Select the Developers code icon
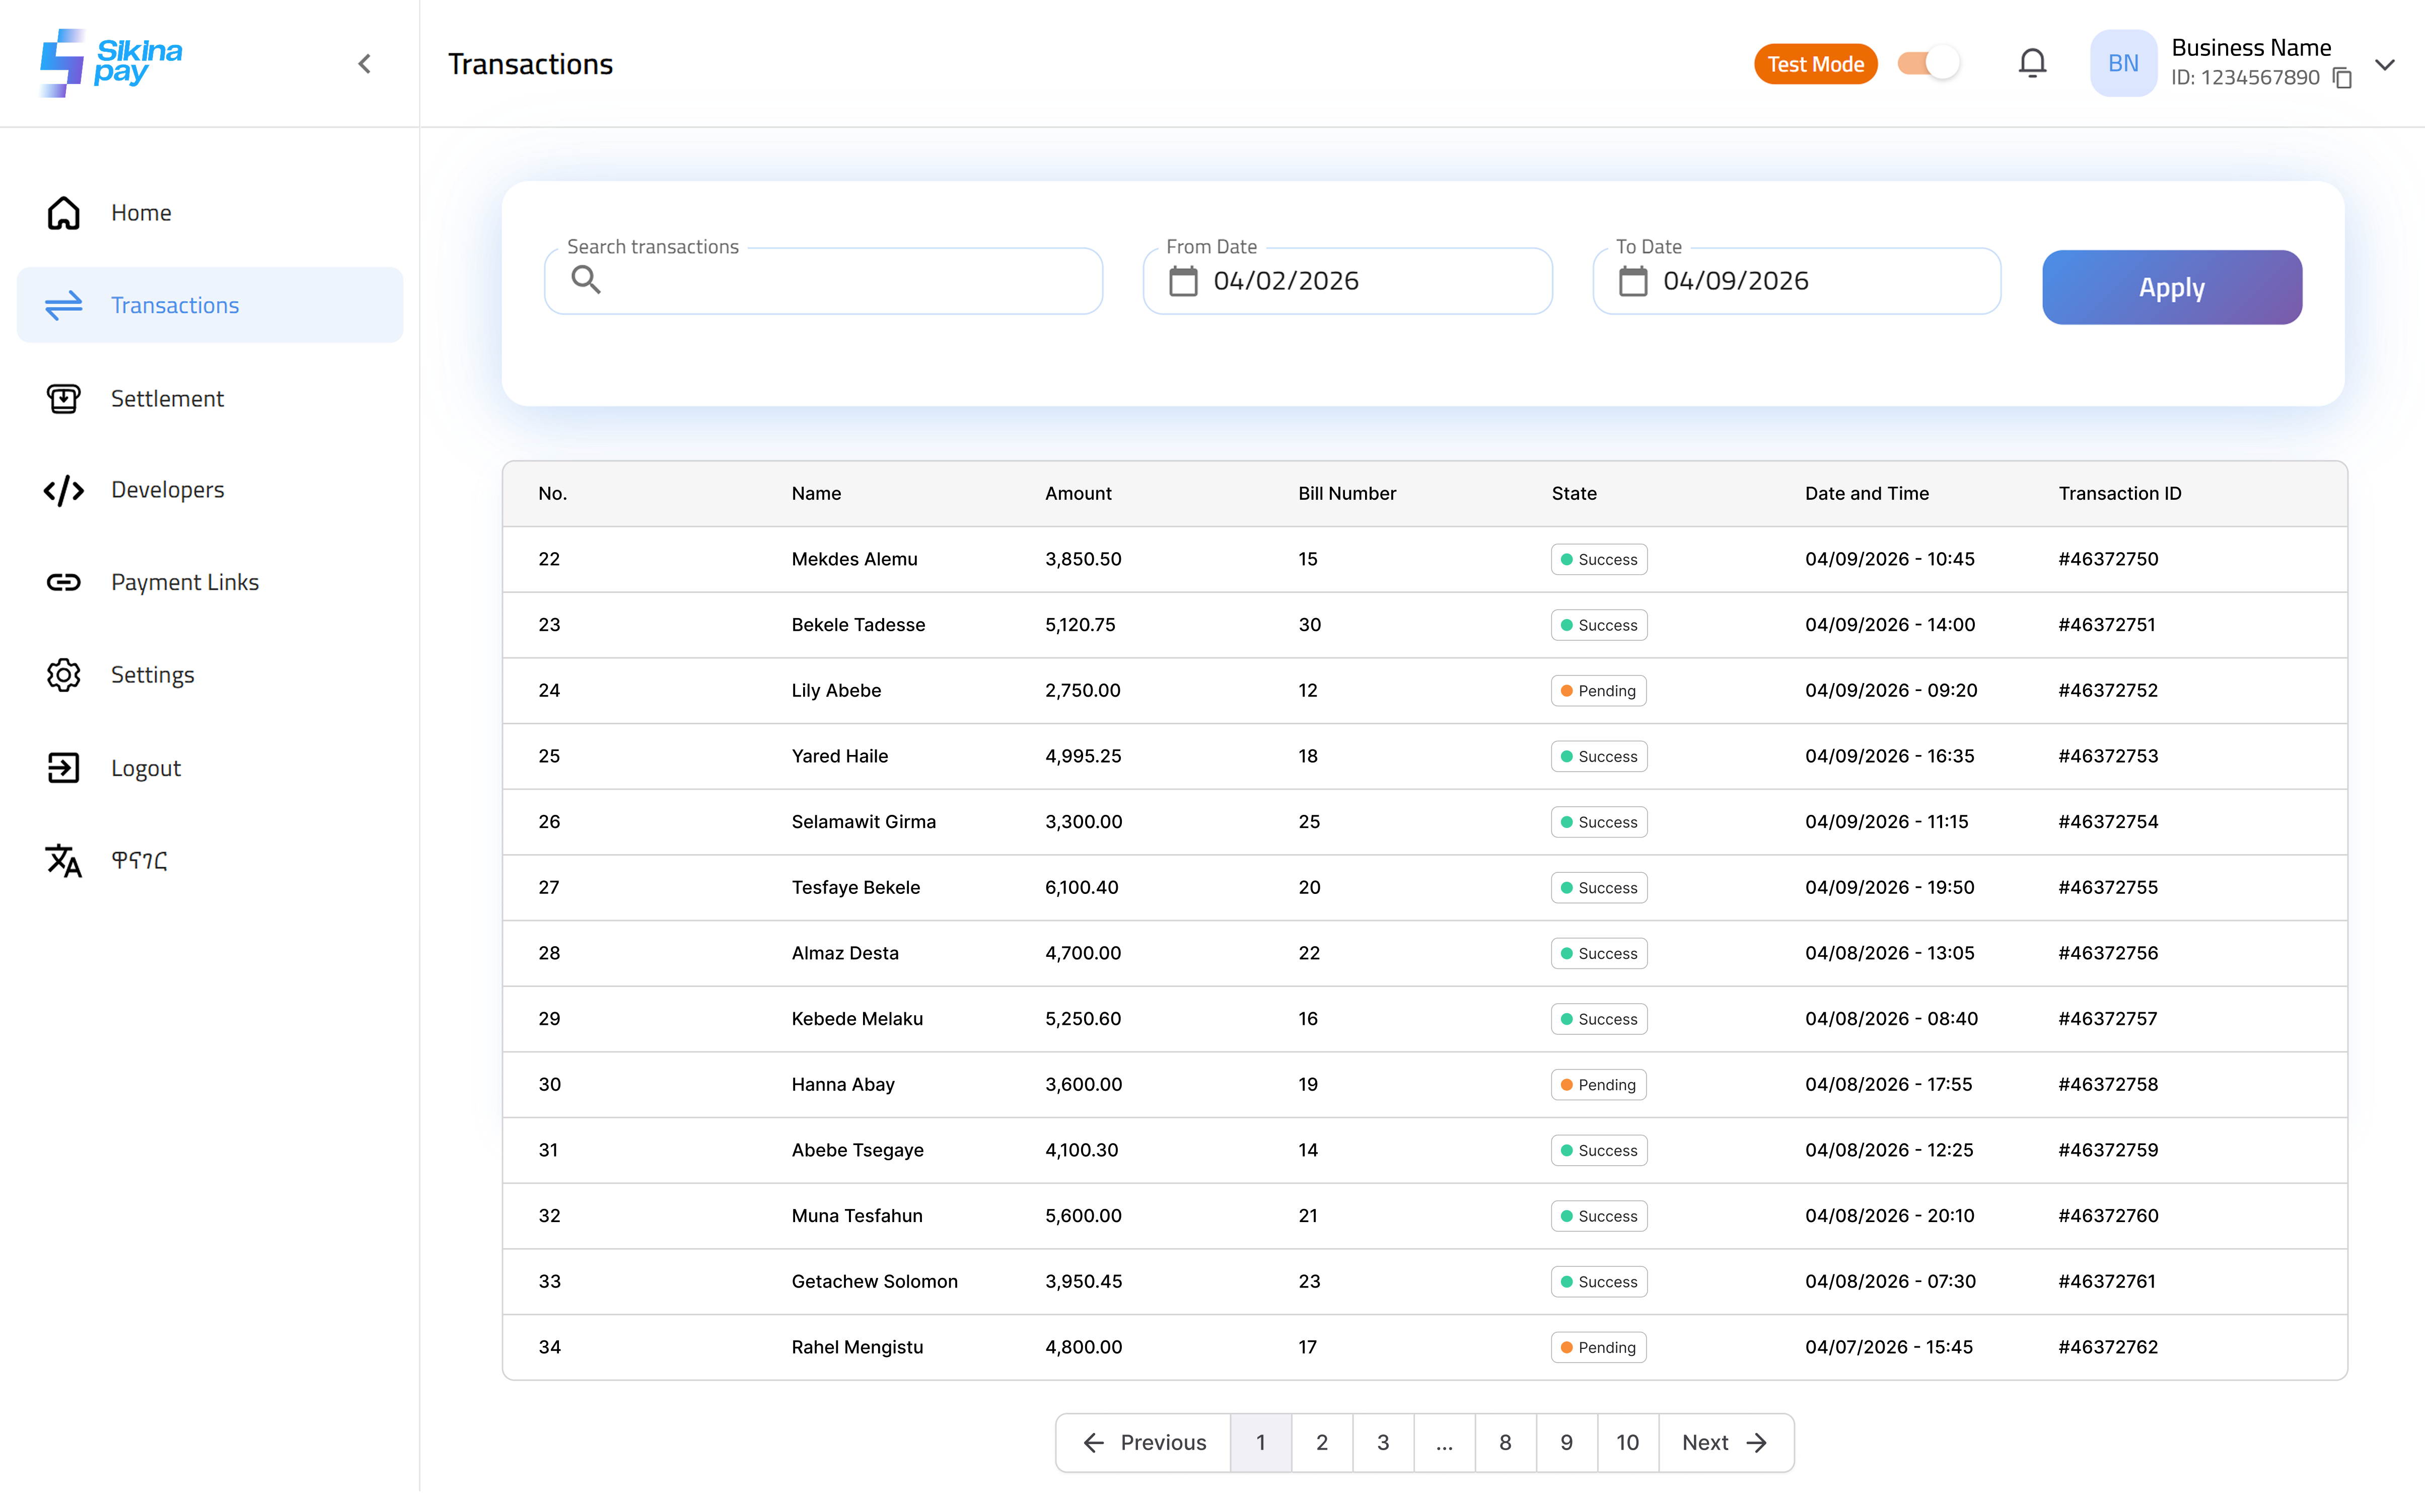The width and height of the screenshot is (2425, 1512). click(63, 490)
